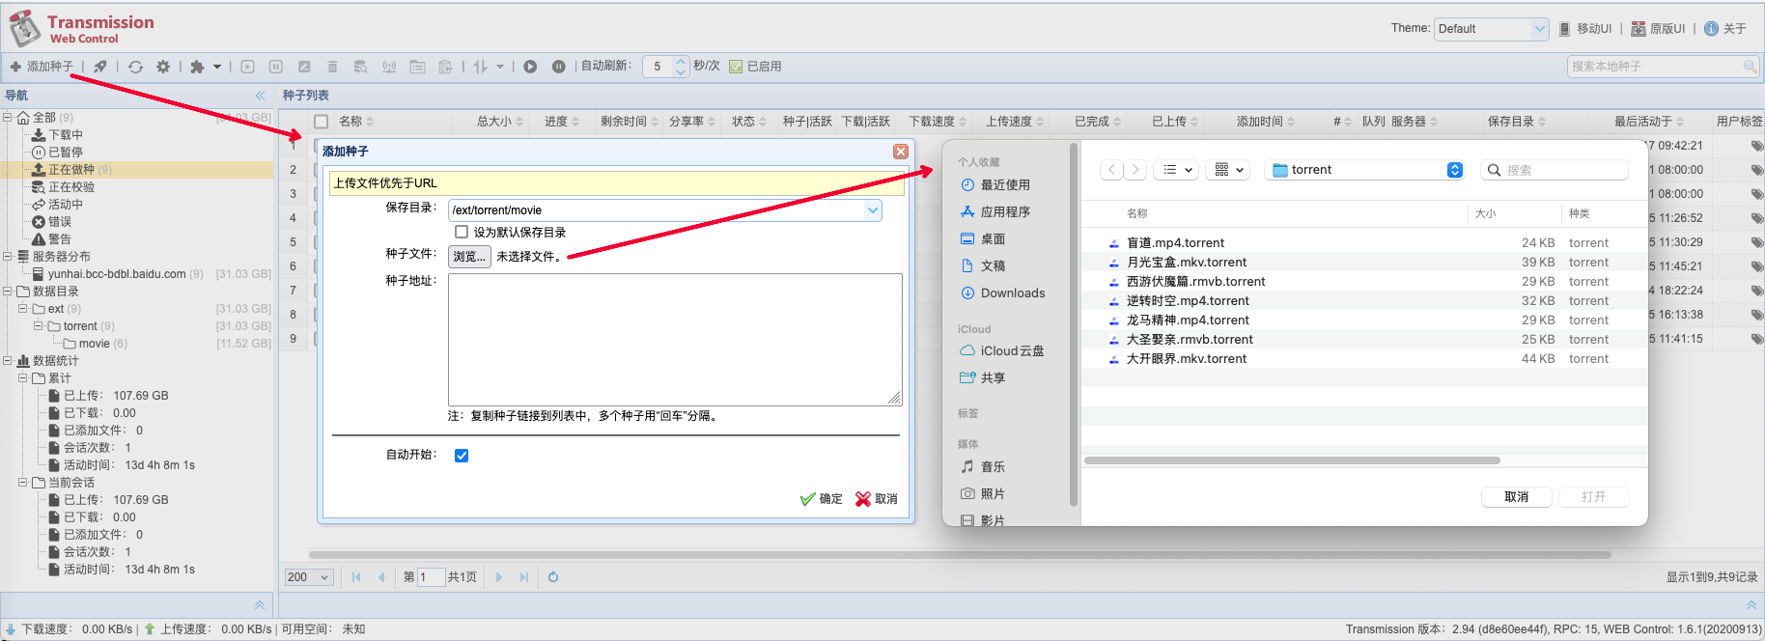
Task: Select the movie folder in tree
Action: 95,344
